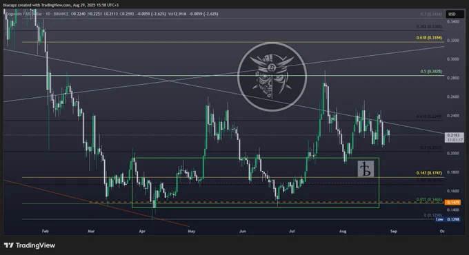Click the 0.055 (0.1466) Fibonacci label
This screenshot has width=469, height=255.
429,199
